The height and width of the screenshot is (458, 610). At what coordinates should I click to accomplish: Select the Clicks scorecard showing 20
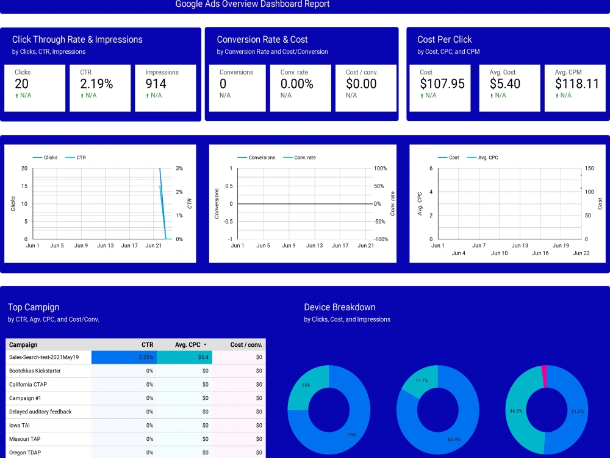pos(35,87)
